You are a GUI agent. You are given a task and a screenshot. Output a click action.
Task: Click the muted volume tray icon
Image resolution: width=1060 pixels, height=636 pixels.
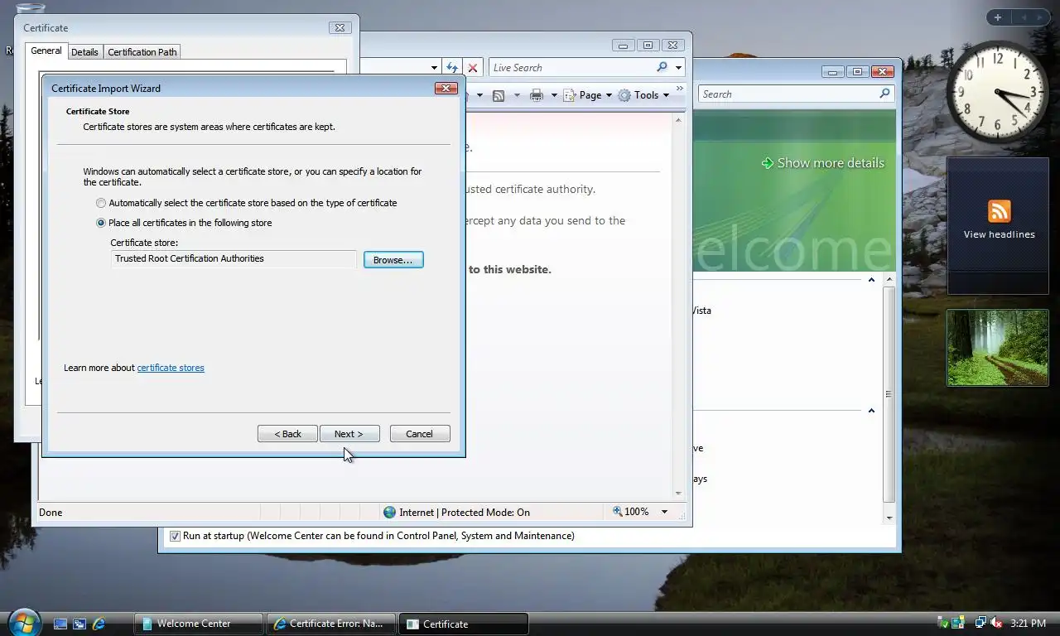(996, 623)
